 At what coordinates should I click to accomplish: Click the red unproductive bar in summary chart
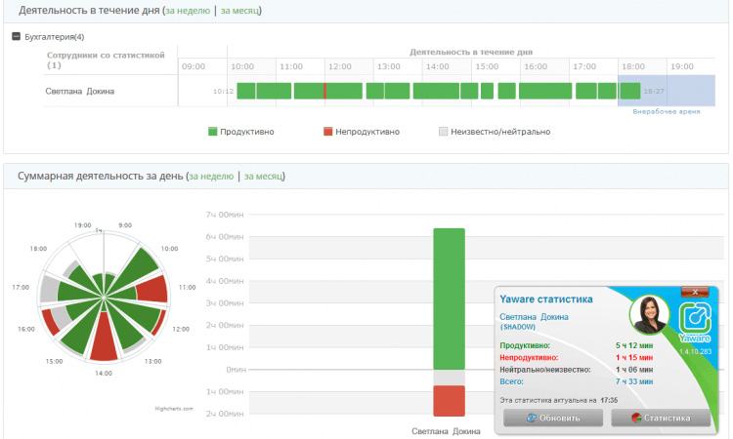(449, 401)
